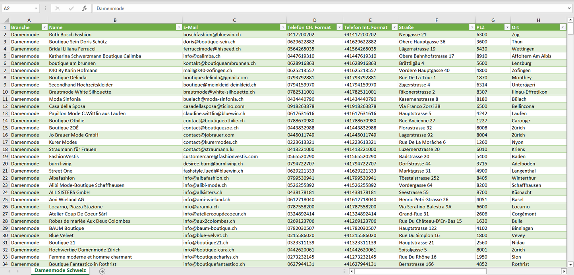Viewport: 574px width, 275px height.
Task: Click the Insert Function fx icon
Action: pyautogui.click(x=84, y=8)
